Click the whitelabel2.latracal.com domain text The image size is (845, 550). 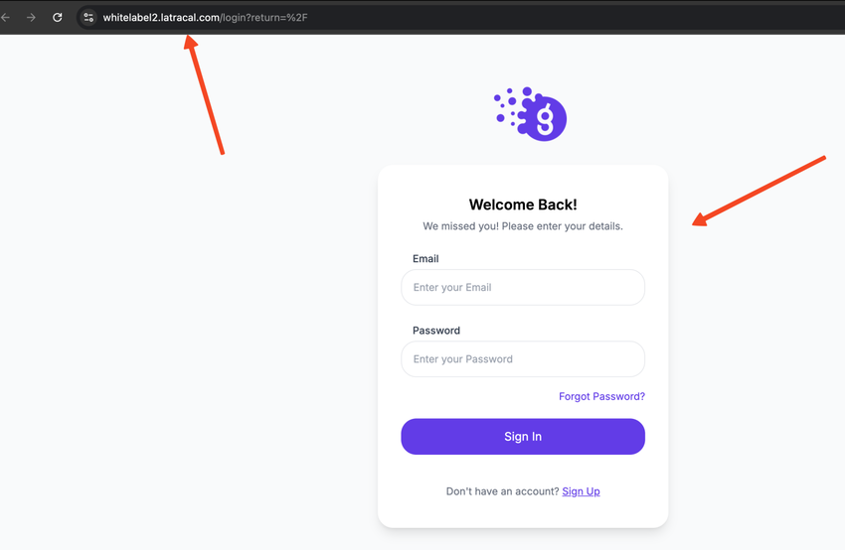click(x=161, y=17)
